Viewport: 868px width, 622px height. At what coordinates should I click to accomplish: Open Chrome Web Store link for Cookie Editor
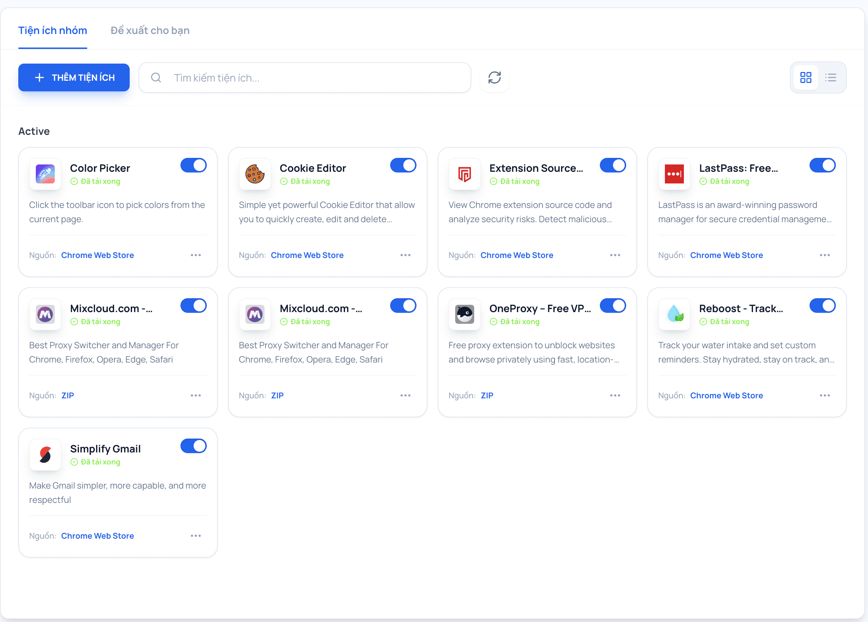pos(307,255)
